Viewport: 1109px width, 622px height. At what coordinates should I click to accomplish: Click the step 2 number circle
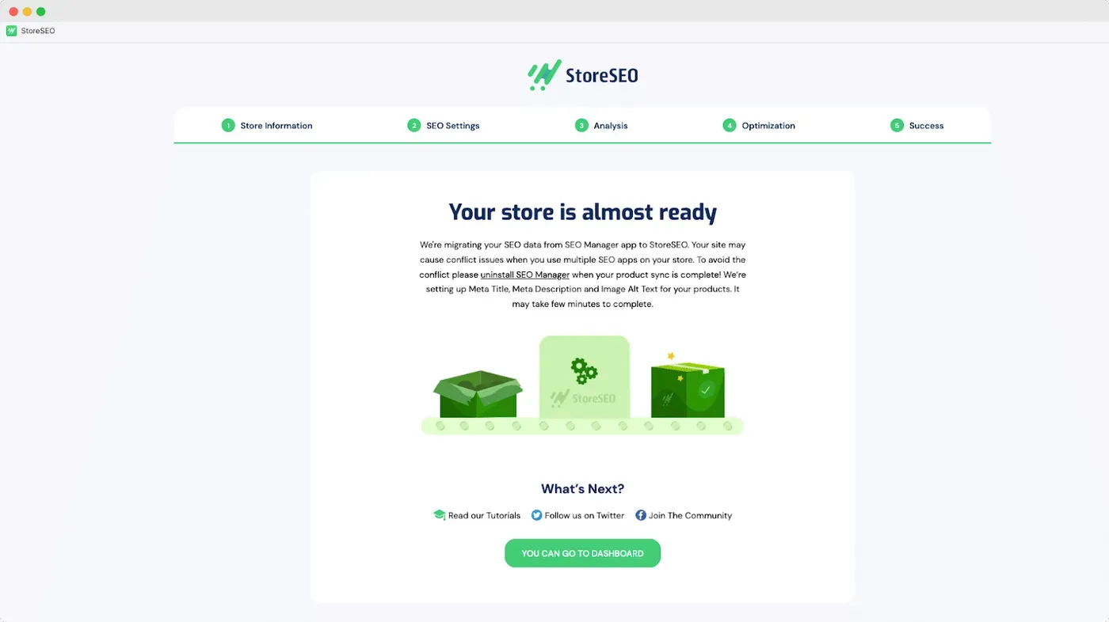click(413, 125)
